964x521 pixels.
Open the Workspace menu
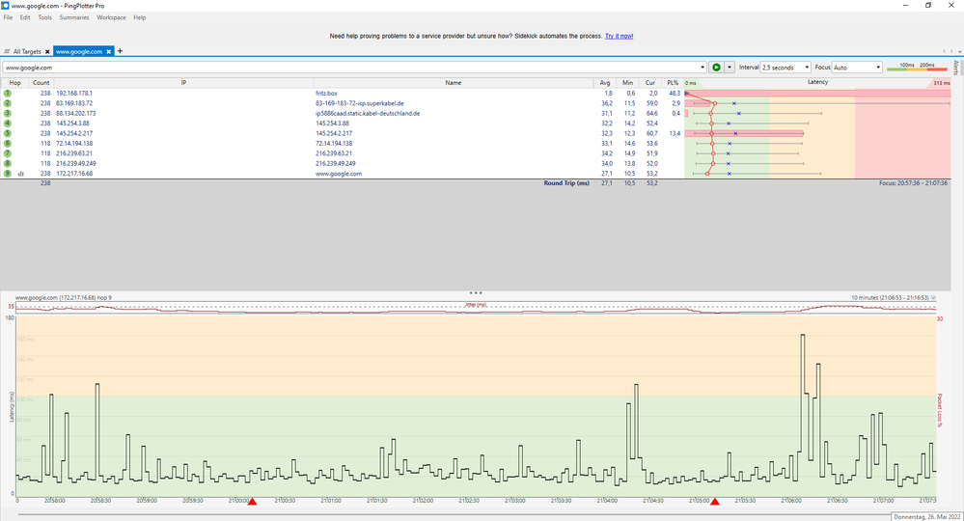coord(111,17)
